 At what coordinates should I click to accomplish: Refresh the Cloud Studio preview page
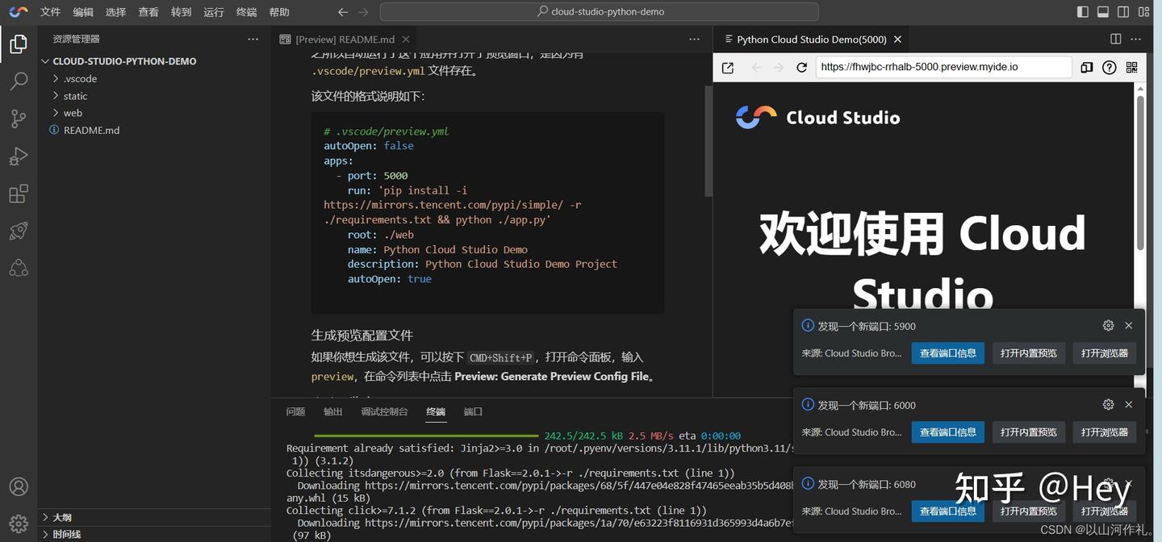801,67
